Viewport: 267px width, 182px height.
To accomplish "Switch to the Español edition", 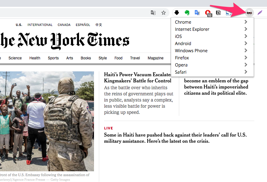I will tap(83, 25).
